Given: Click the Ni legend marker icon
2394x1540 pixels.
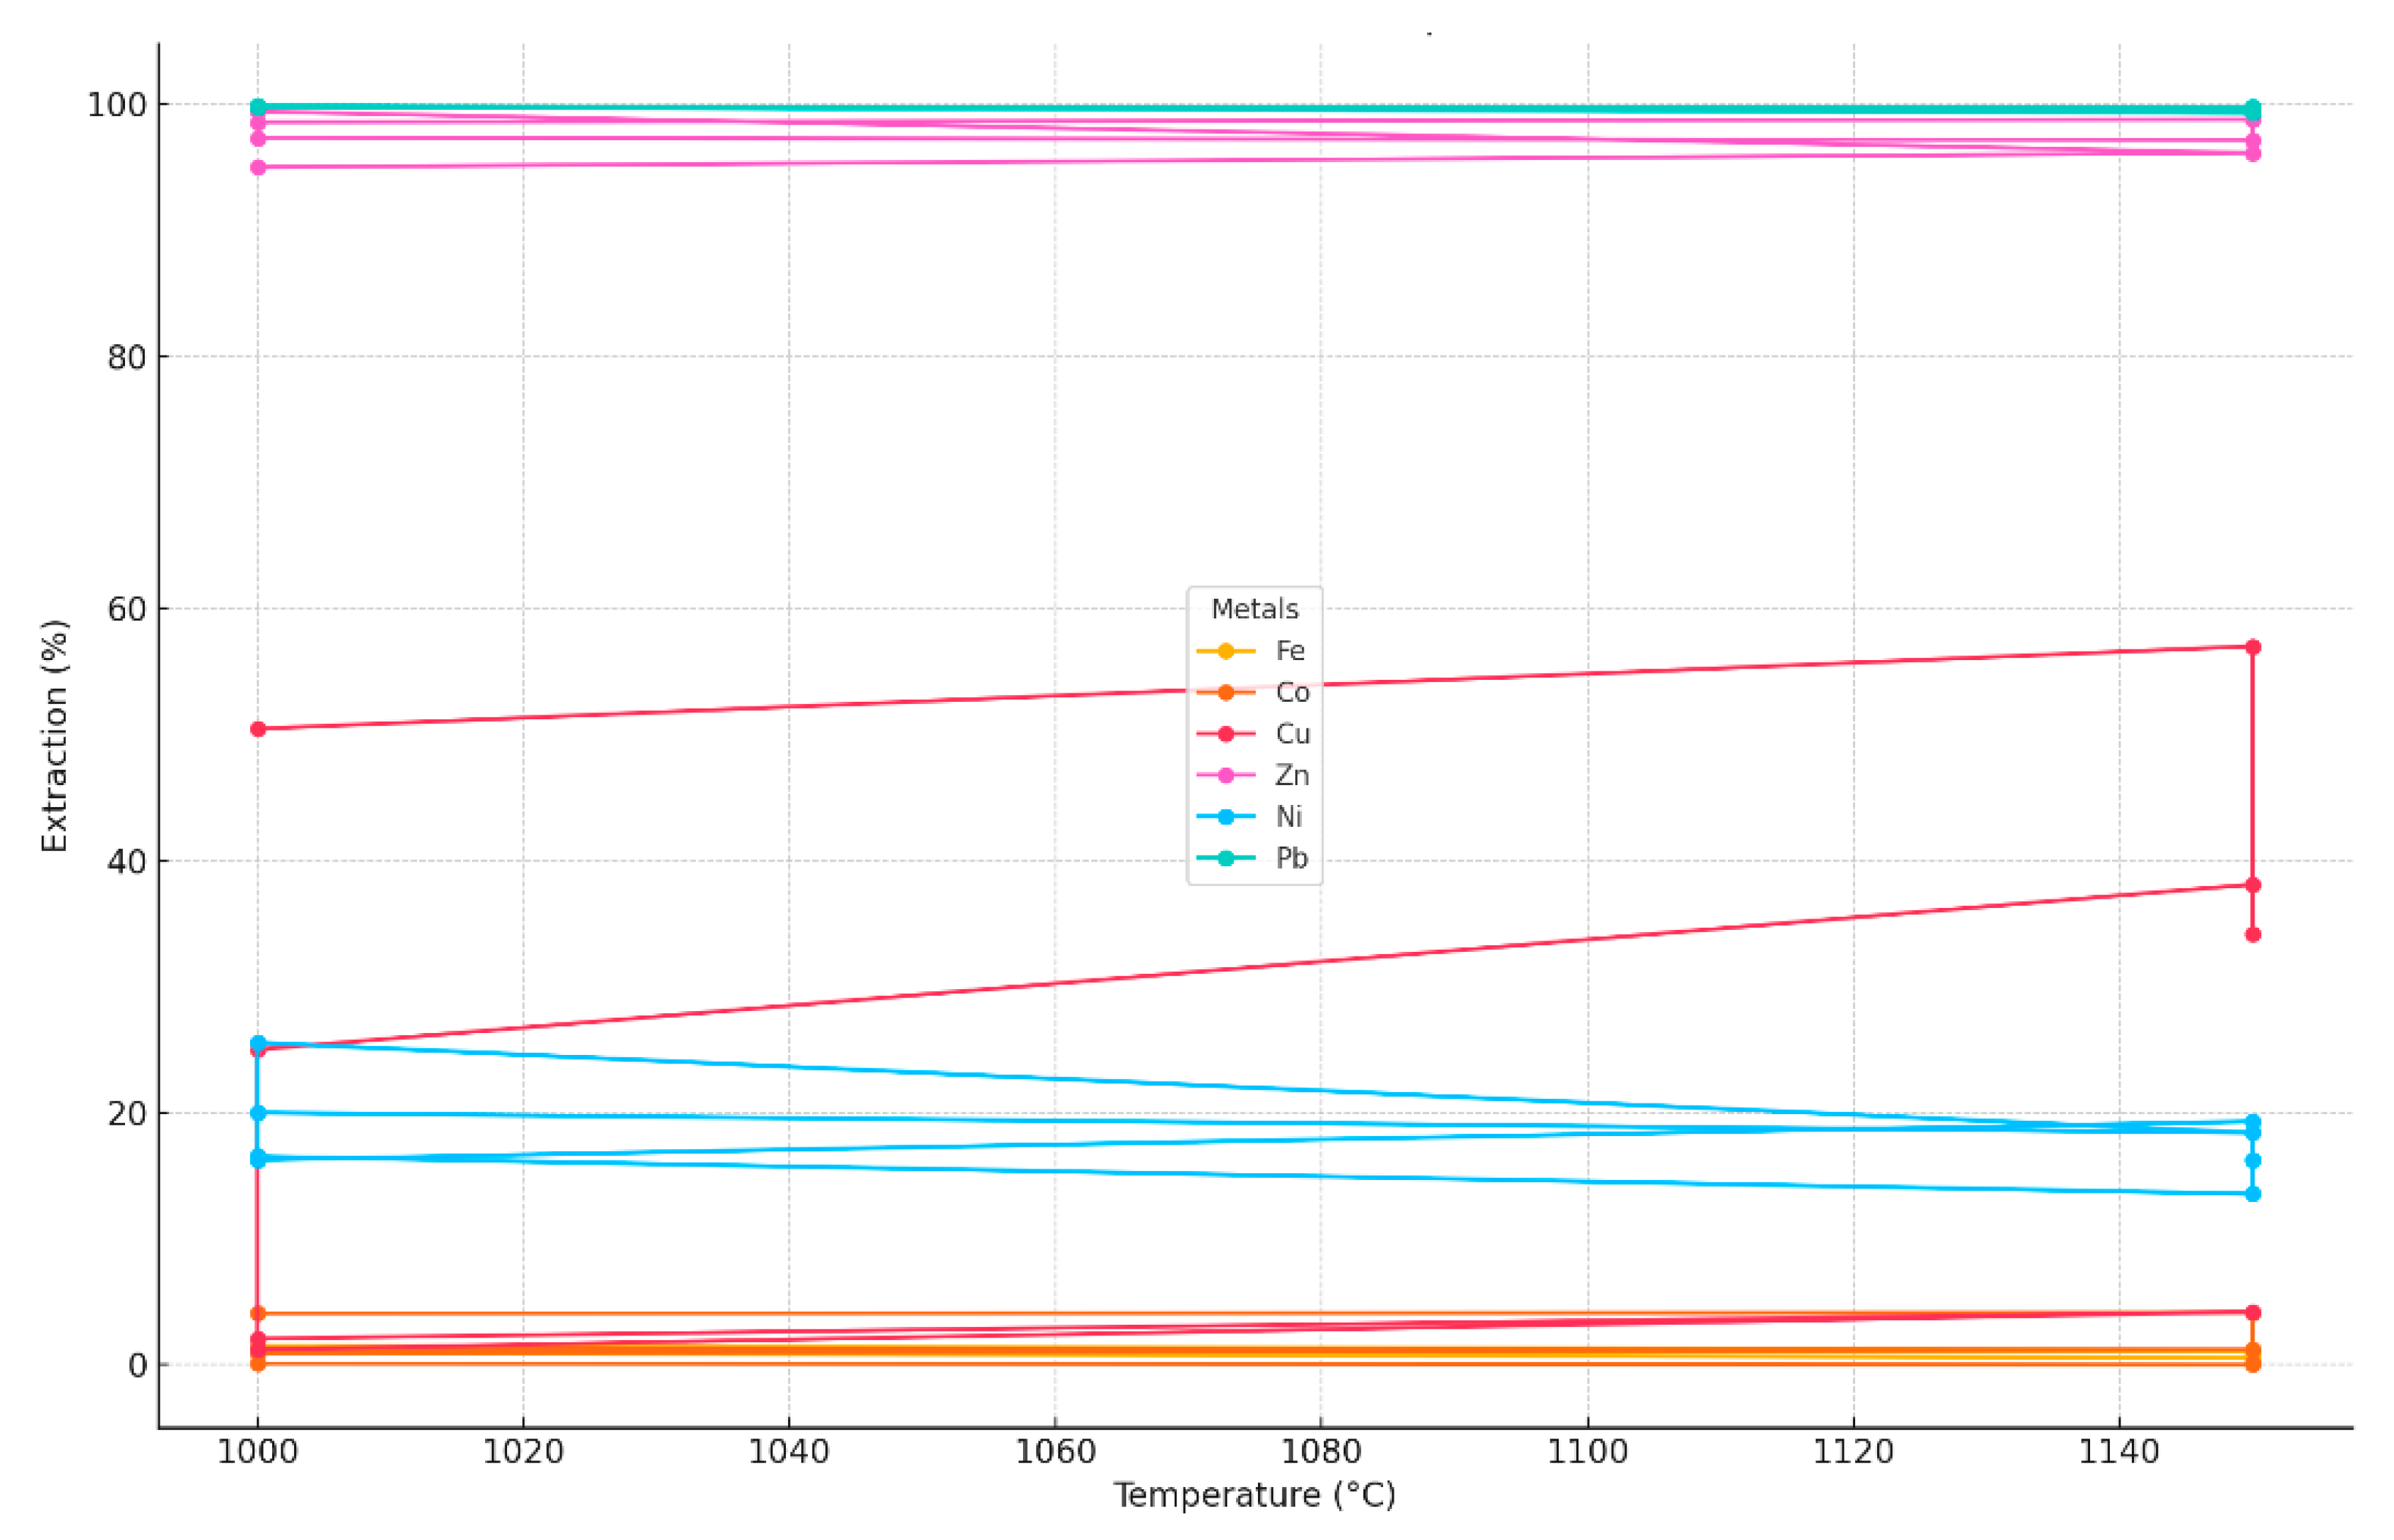Looking at the screenshot, I should pos(1225,817).
